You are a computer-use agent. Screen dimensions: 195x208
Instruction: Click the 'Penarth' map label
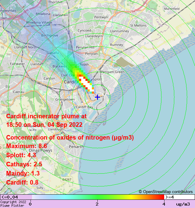[x=76, y=147]
